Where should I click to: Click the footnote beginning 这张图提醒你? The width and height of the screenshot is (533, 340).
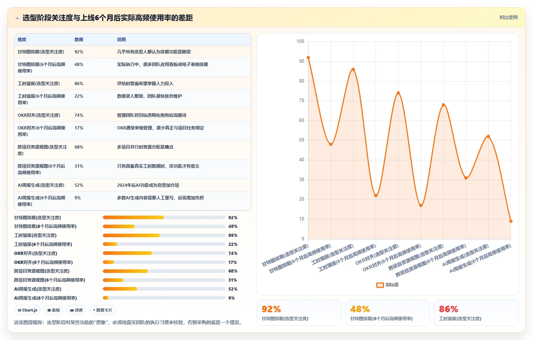click(129, 322)
